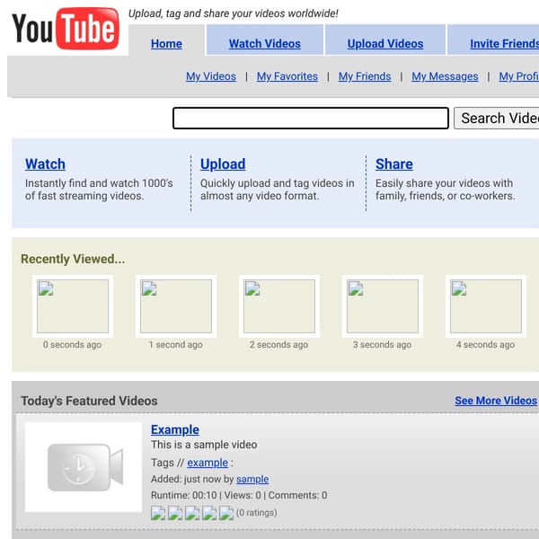539x539 pixels.
Task: Click 'Today's Featured Videos' heading
Action: pos(89,401)
